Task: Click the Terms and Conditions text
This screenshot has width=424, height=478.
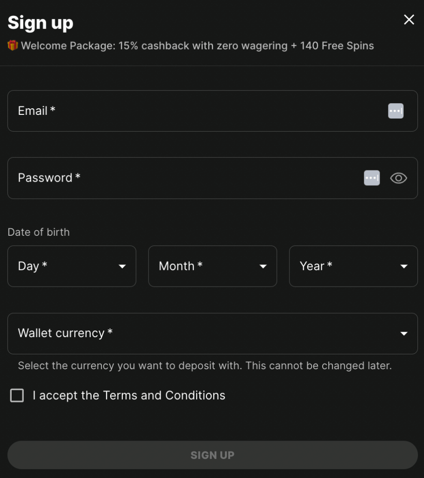Action: (x=164, y=395)
